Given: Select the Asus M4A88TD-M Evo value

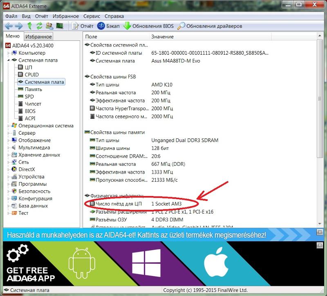Looking at the screenshot, I should click(x=176, y=61).
